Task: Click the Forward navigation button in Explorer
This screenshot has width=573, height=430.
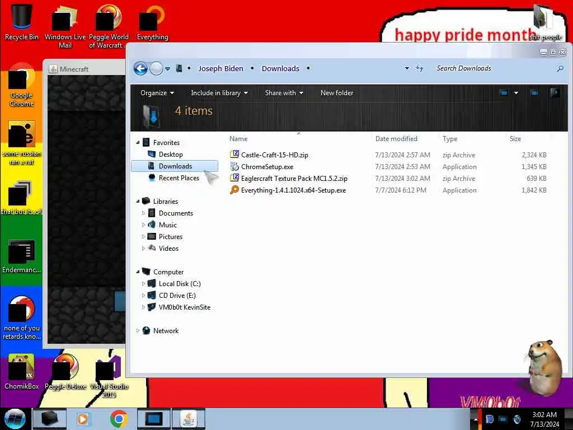Action: tap(157, 68)
